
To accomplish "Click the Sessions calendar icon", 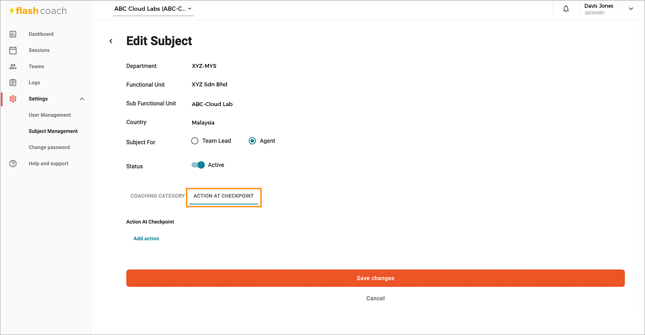I will (x=13, y=50).
